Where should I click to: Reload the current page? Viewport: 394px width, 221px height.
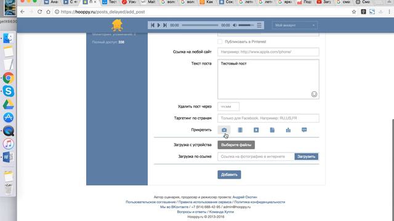(39, 12)
